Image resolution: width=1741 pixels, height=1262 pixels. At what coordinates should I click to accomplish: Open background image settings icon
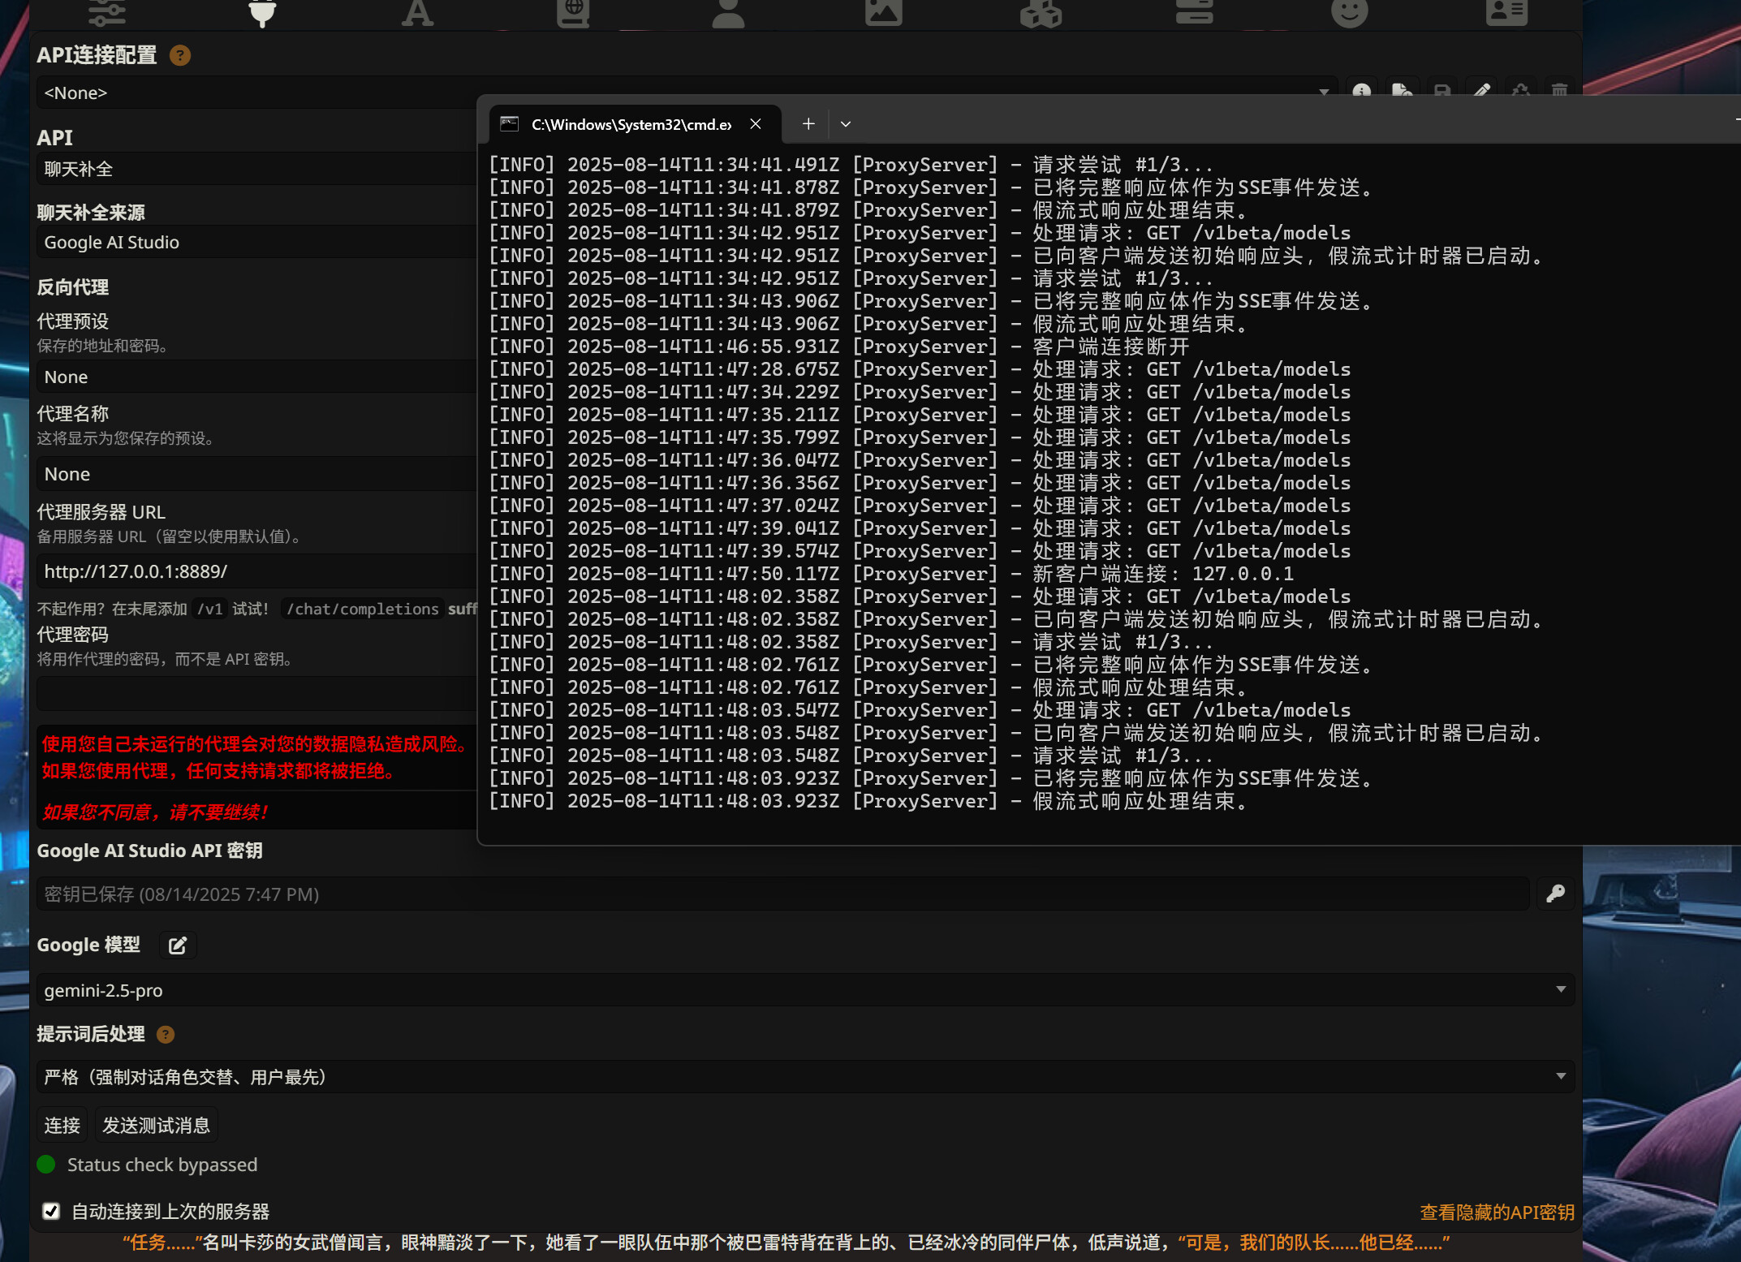click(x=883, y=12)
